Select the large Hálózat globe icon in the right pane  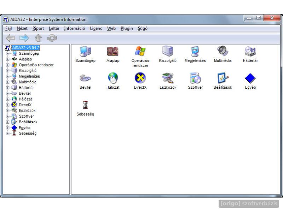[113, 78]
